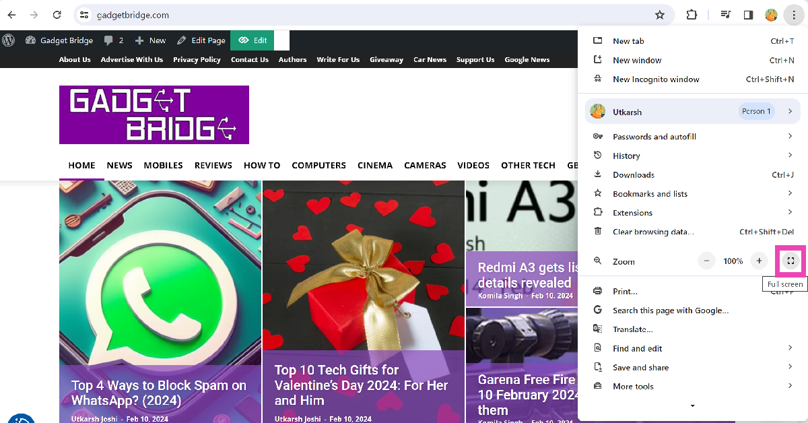Switch to the NEWS navigation tab
This screenshot has height=423, width=808.
click(x=119, y=165)
